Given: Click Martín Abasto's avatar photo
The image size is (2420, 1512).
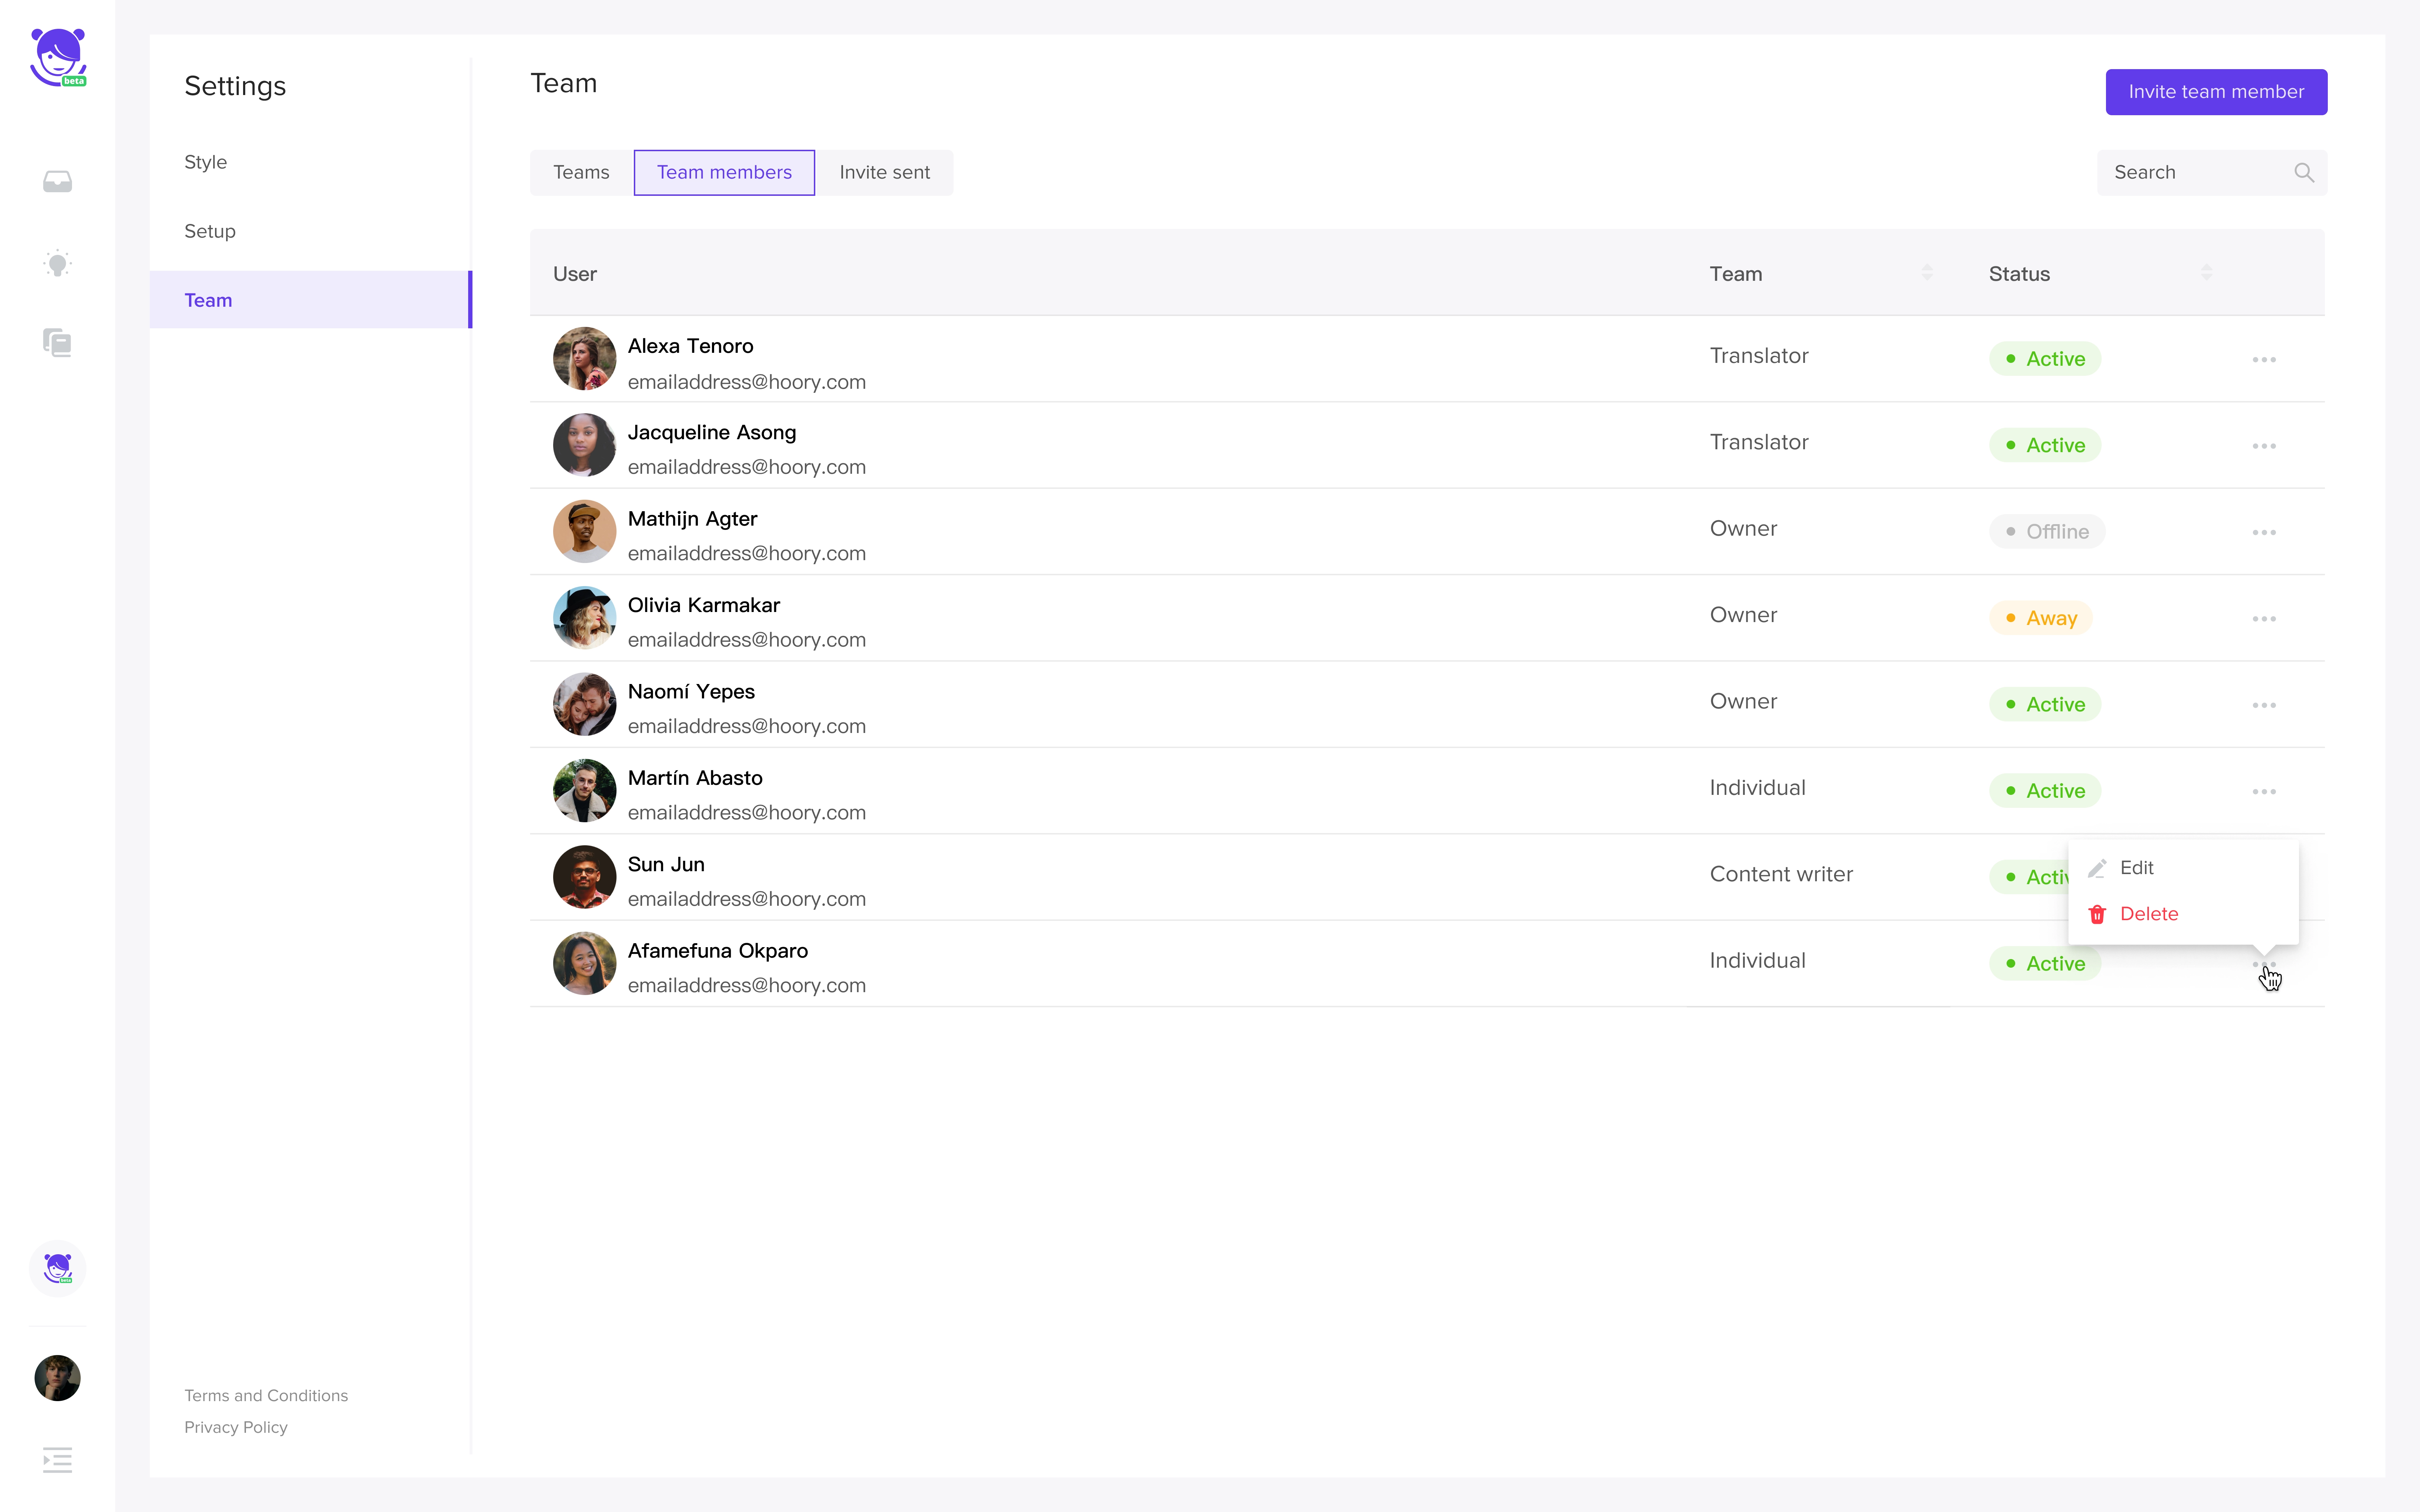Looking at the screenshot, I should click(584, 791).
